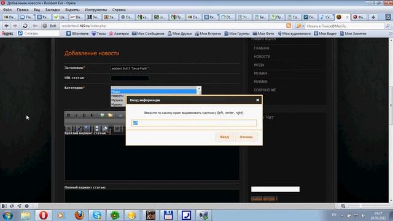
Task: Open the Инструменты menu
Action: pos(96,10)
